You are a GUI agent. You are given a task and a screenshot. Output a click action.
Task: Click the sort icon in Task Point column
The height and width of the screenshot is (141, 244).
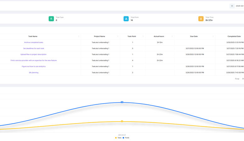[x=143, y=36]
